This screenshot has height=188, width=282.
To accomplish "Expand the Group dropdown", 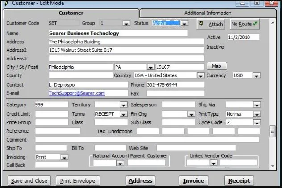I will 126,23.
